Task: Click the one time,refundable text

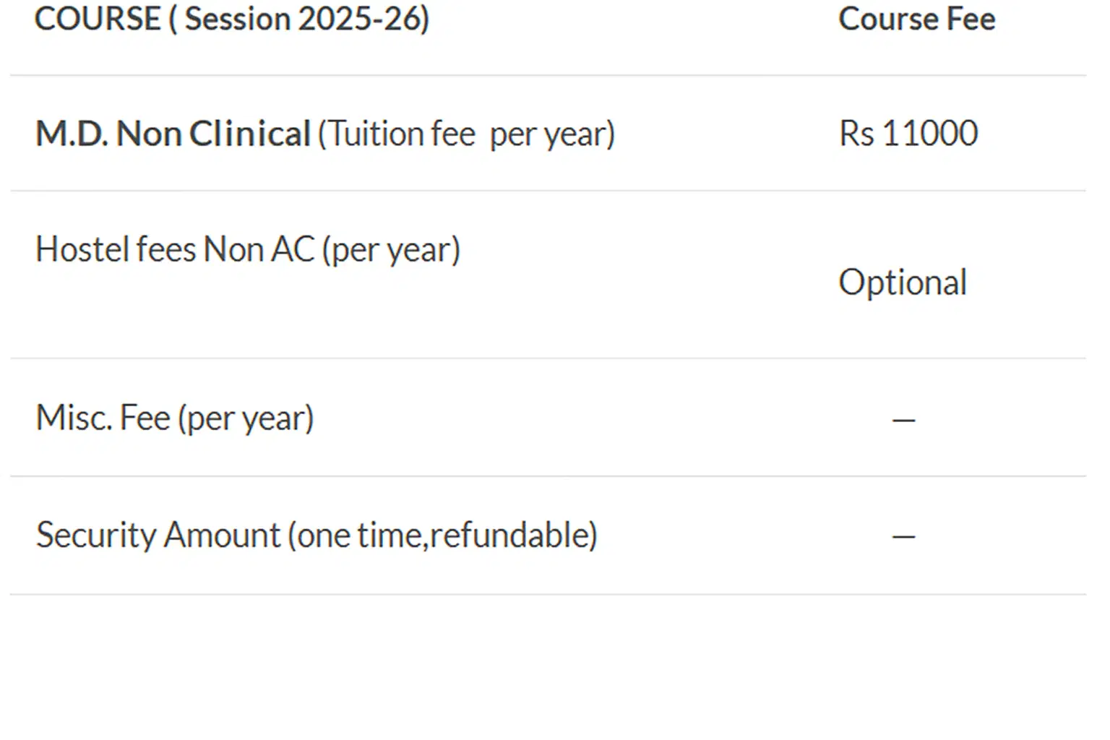Action: 442,535
